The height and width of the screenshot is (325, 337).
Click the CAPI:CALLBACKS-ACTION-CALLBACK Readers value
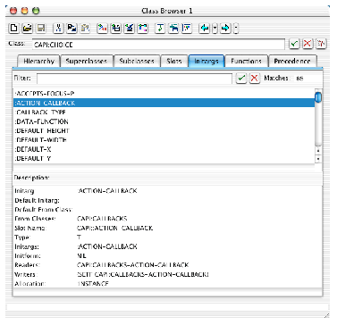click(x=133, y=265)
